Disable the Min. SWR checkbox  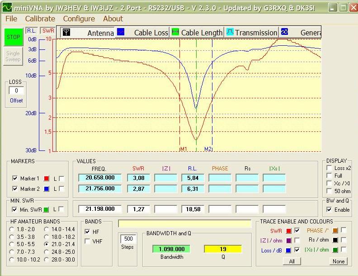pos(15,209)
